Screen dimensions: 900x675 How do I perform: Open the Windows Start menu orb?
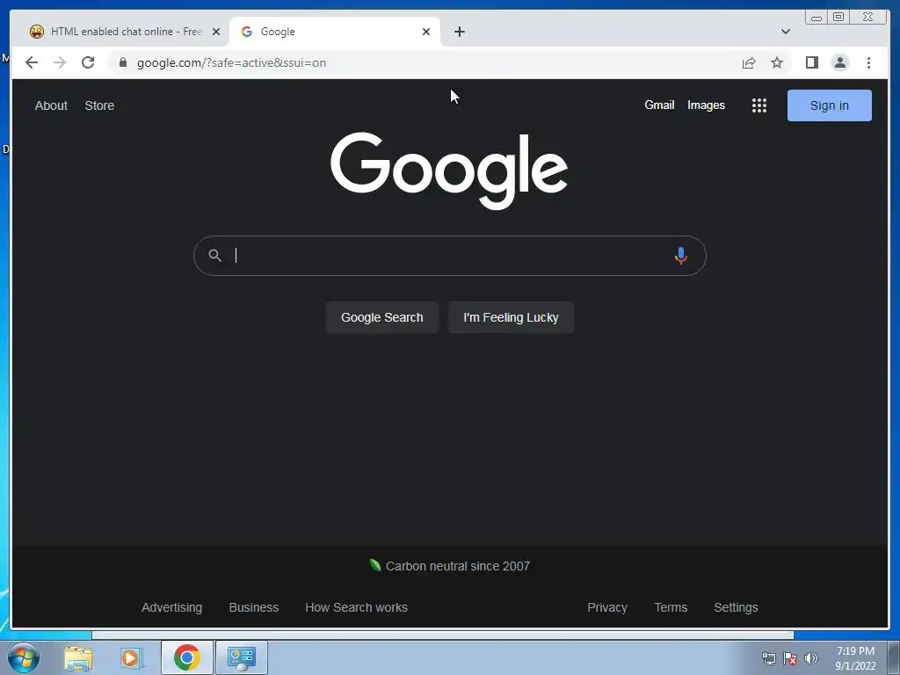23,657
